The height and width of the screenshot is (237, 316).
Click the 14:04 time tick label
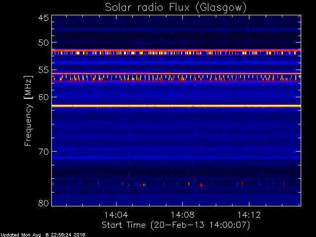[x=116, y=215]
